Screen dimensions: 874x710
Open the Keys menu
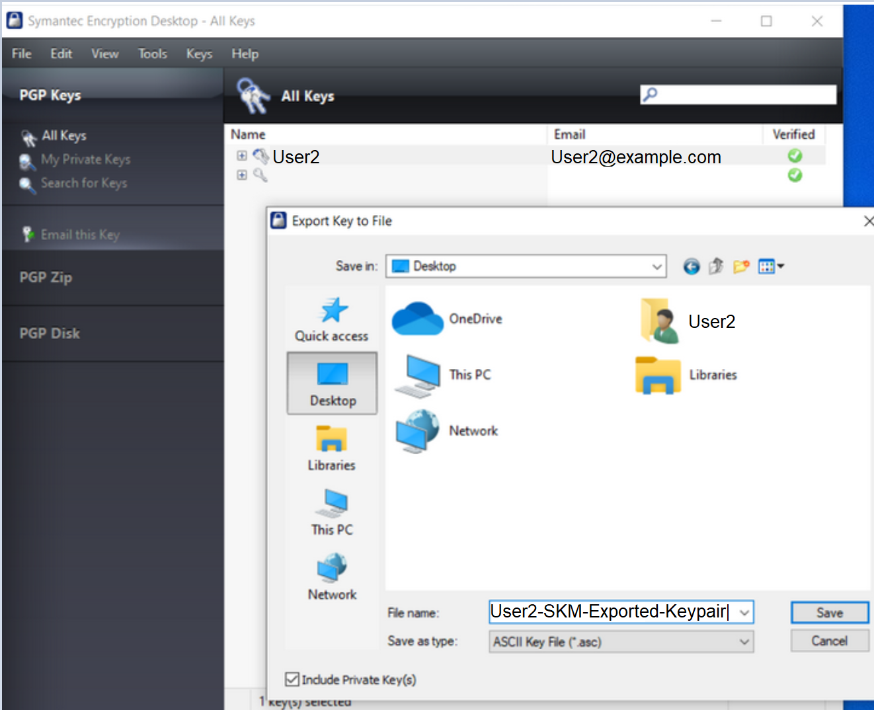click(199, 54)
